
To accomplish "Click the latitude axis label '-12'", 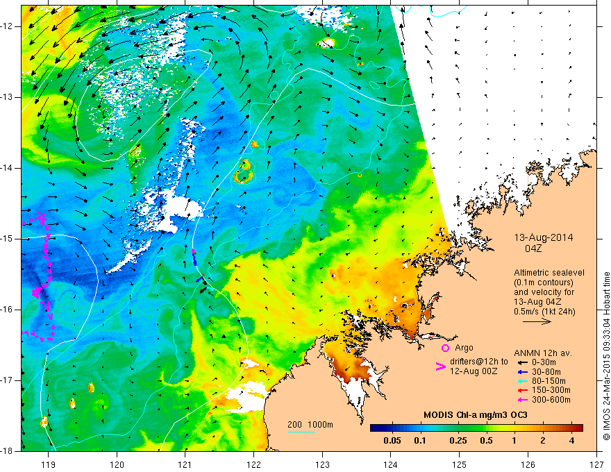I will pyautogui.click(x=8, y=26).
